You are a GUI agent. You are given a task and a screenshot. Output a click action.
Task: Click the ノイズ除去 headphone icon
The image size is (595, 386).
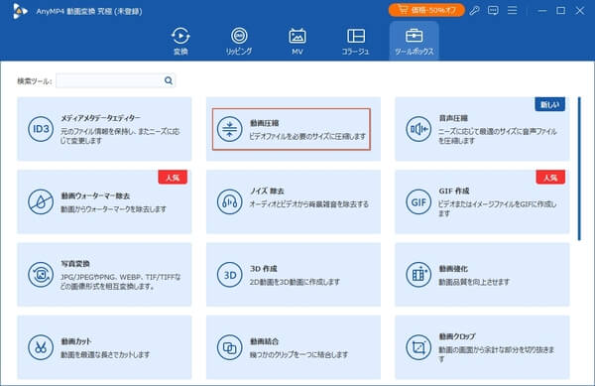(x=230, y=201)
